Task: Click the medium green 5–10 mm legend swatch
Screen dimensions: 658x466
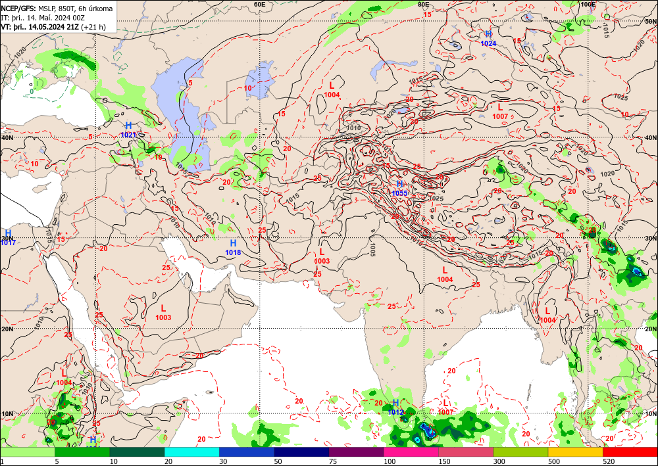Action: pyautogui.click(x=82, y=452)
